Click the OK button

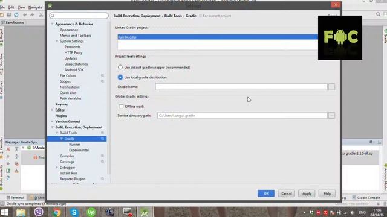click(x=266, y=193)
